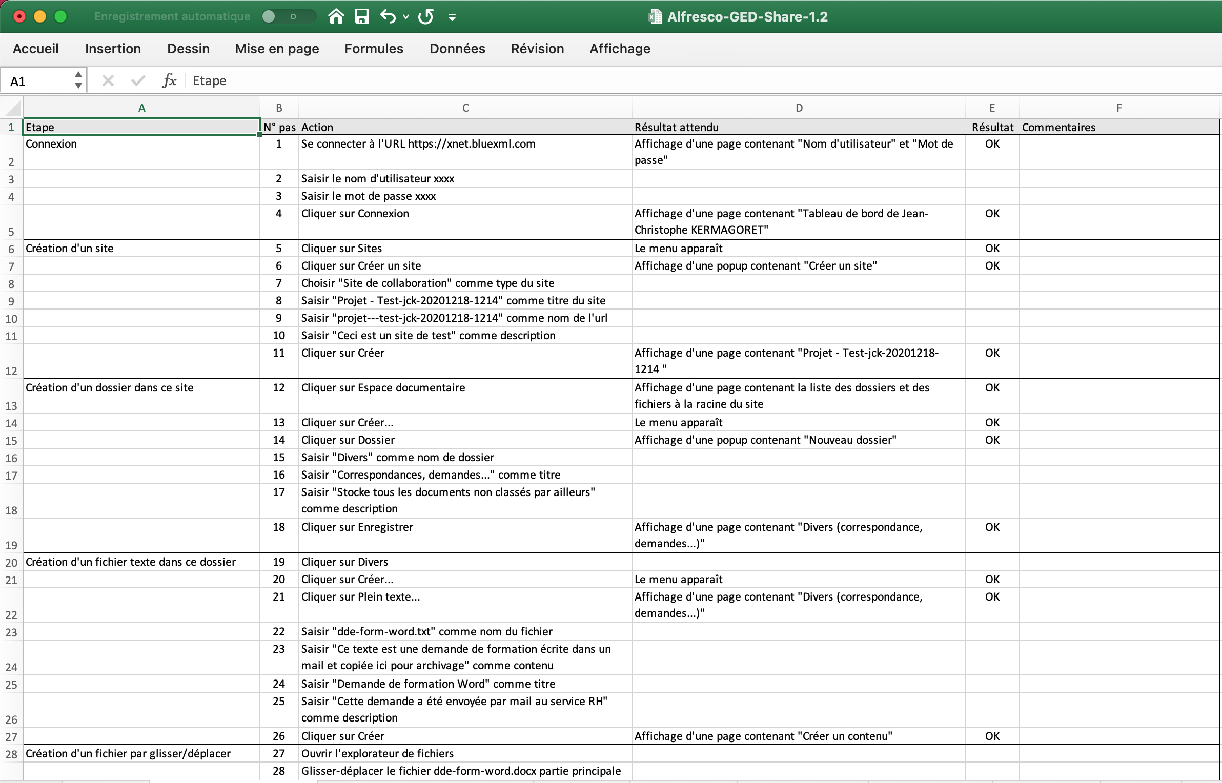Viewport: 1222px width, 783px height.
Task: Click the Select All corner triangle
Action: [x=12, y=108]
